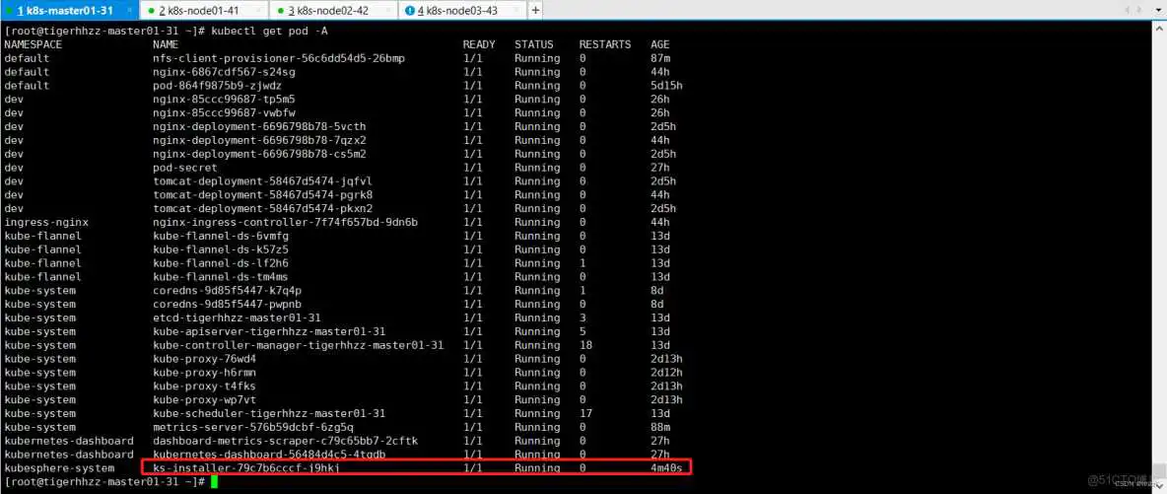The height and width of the screenshot is (494, 1167).
Task: Click green status dot on k8s-master01-31 tab
Action: pyautogui.click(x=9, y=11)
